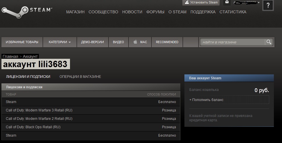
Task: Click Баланс кошелька label
Action: coord(204,90)
